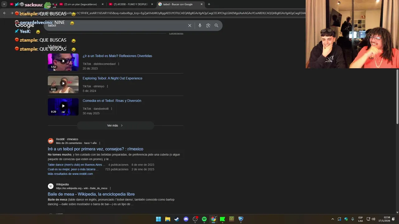Switch to Chrome taskbar icon
The height and width of the screenshot is (224, 399).
point(213,219)
